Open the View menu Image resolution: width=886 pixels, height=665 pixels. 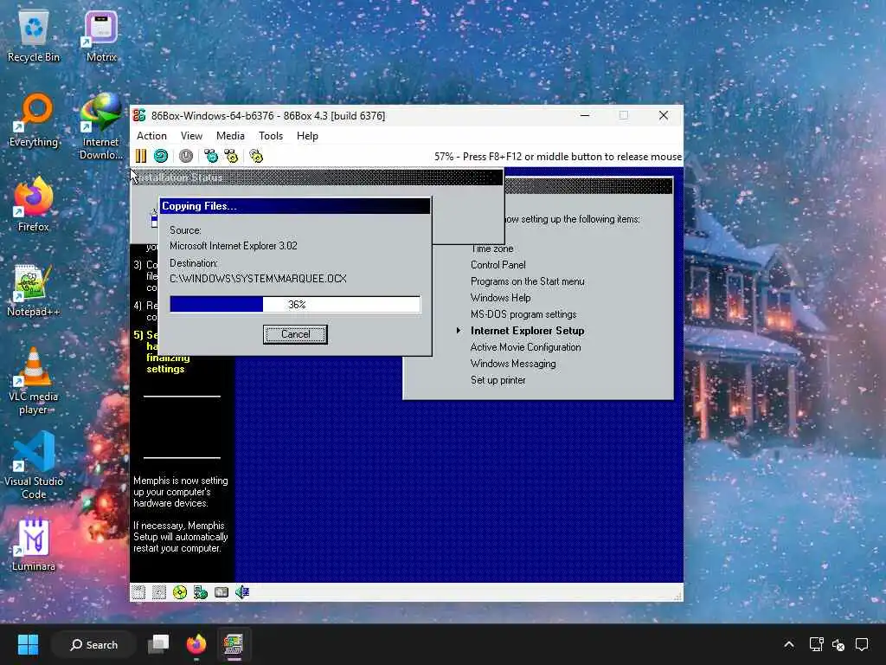(191, 136)
